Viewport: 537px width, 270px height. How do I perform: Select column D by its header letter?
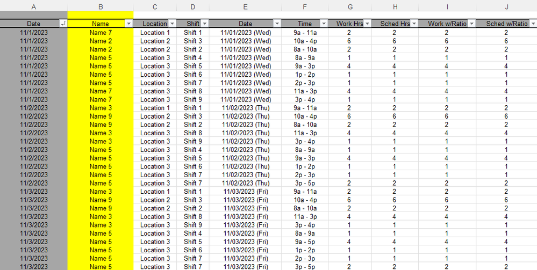pos(193,7)
